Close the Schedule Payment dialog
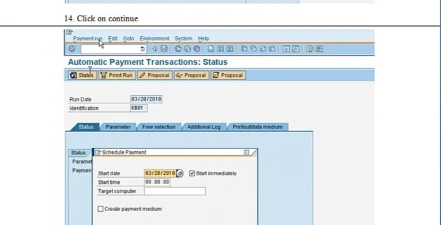Screen dimensions: 441x225 click(x=246, y=152)
